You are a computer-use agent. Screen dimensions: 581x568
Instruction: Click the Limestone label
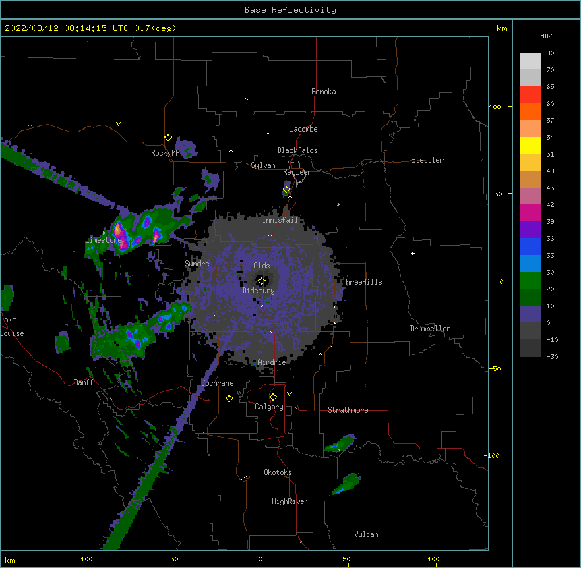pyautogui.click(x=103, y=240)
